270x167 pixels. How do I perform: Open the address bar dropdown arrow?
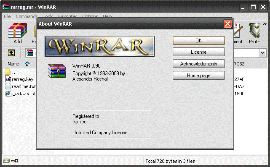coord(262,53)
